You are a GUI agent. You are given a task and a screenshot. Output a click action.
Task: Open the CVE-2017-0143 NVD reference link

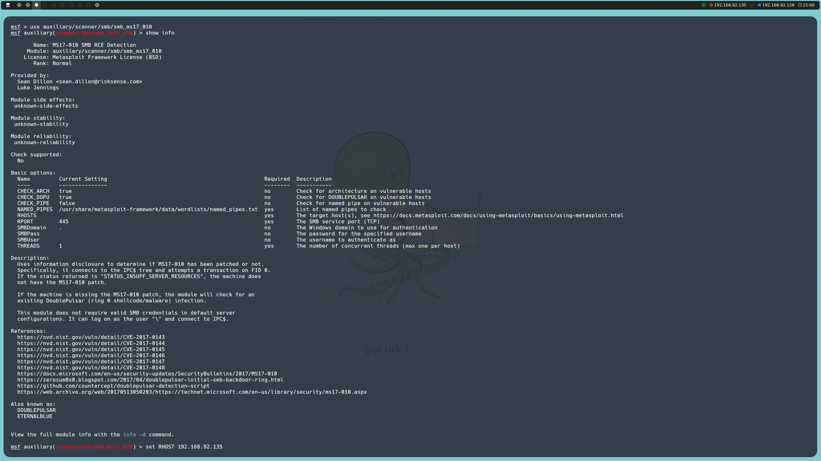click(x=91, y=337)
